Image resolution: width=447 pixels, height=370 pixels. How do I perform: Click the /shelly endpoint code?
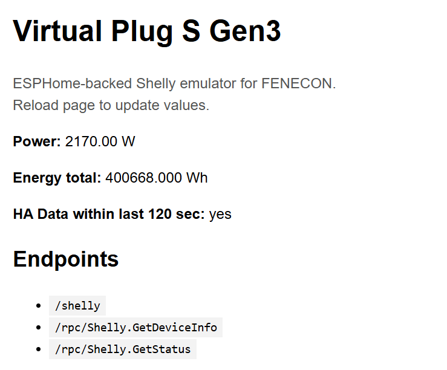click(77, 306)
